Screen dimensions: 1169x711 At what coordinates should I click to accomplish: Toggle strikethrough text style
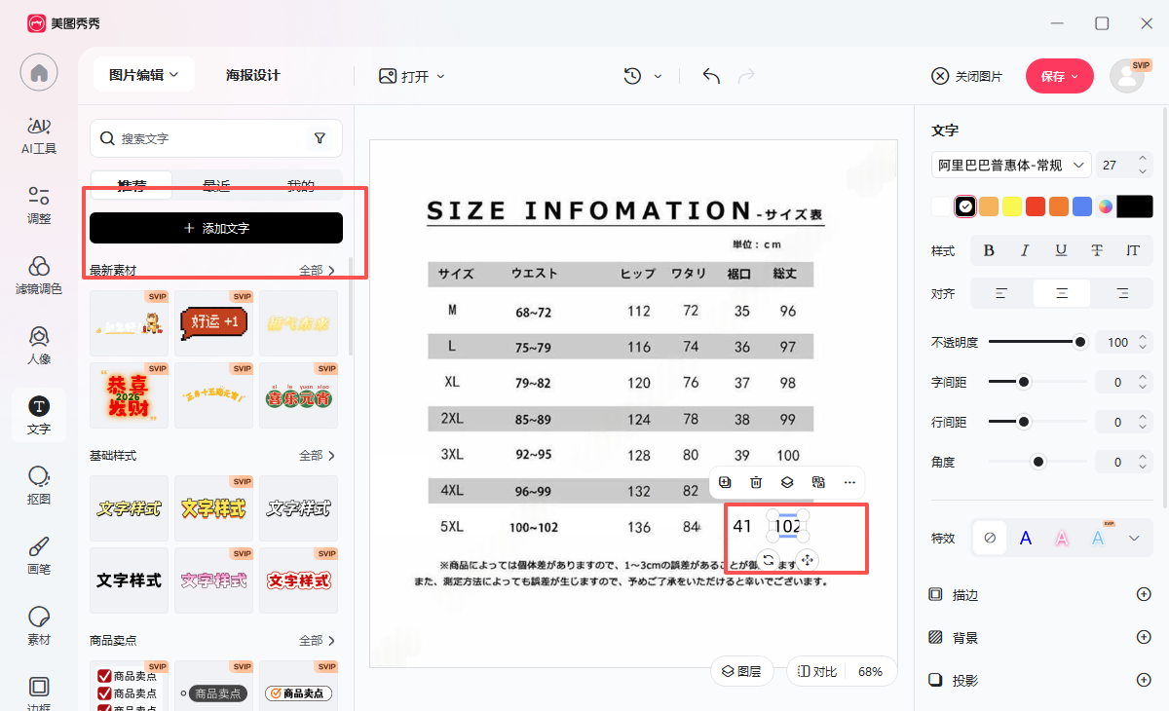(x=1097, y=250)
